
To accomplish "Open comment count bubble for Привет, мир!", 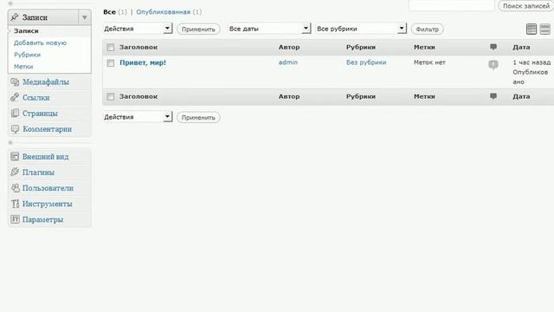I will click(x=493, y=65).
